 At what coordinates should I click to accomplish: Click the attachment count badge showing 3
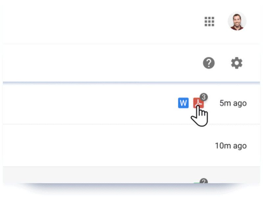[x=203, y=96]
